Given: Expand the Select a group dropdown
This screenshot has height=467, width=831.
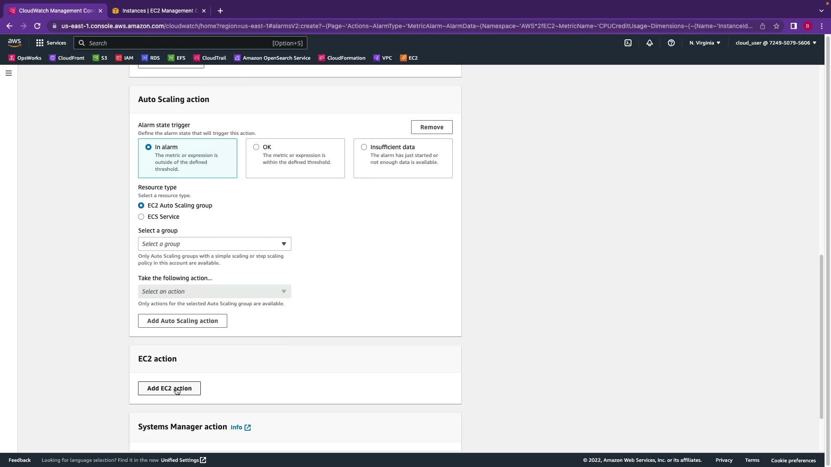Looking at the screenshot, I should (214, 244).
